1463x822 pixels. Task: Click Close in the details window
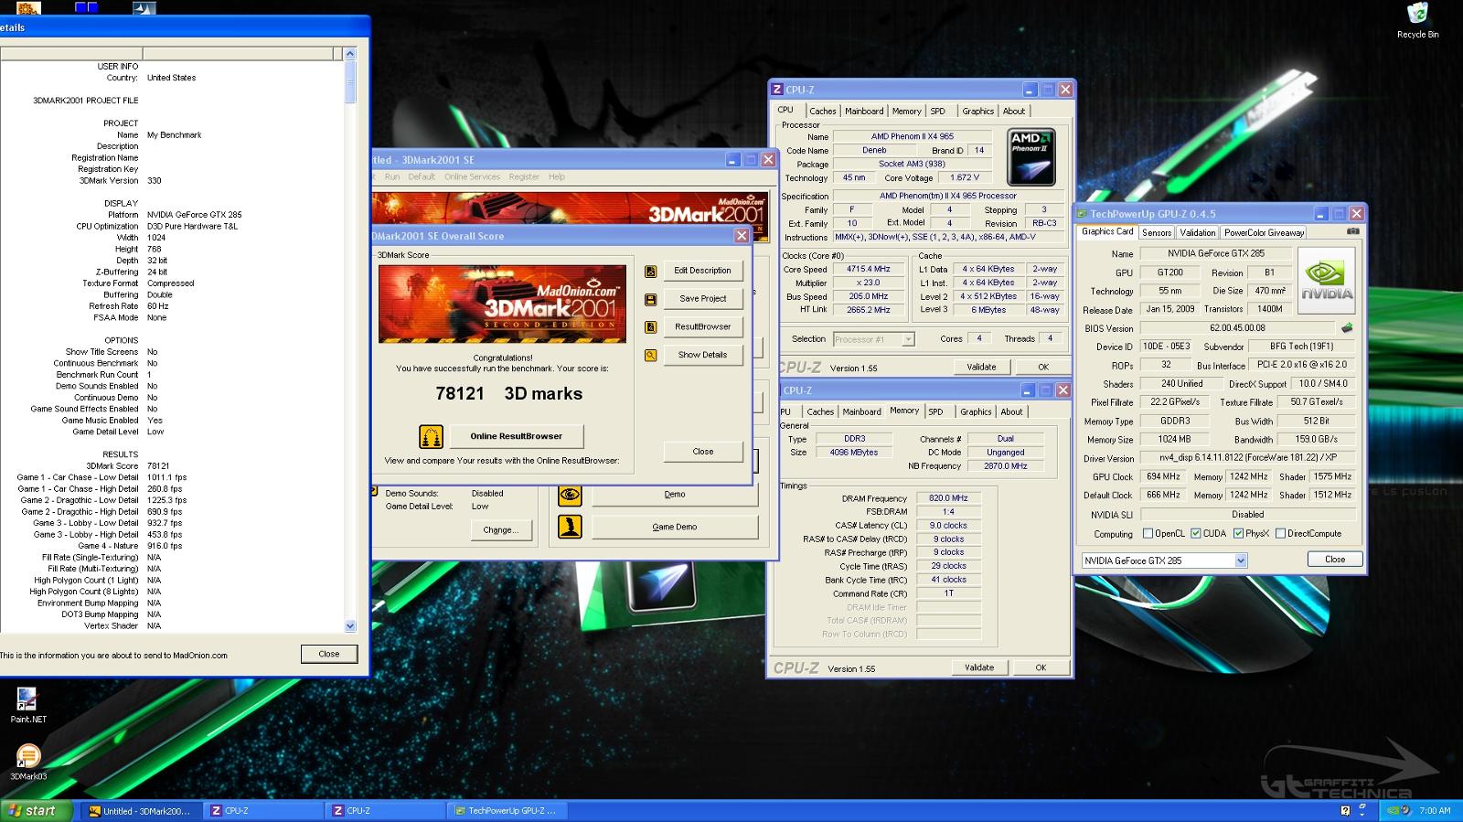point(329,655)
